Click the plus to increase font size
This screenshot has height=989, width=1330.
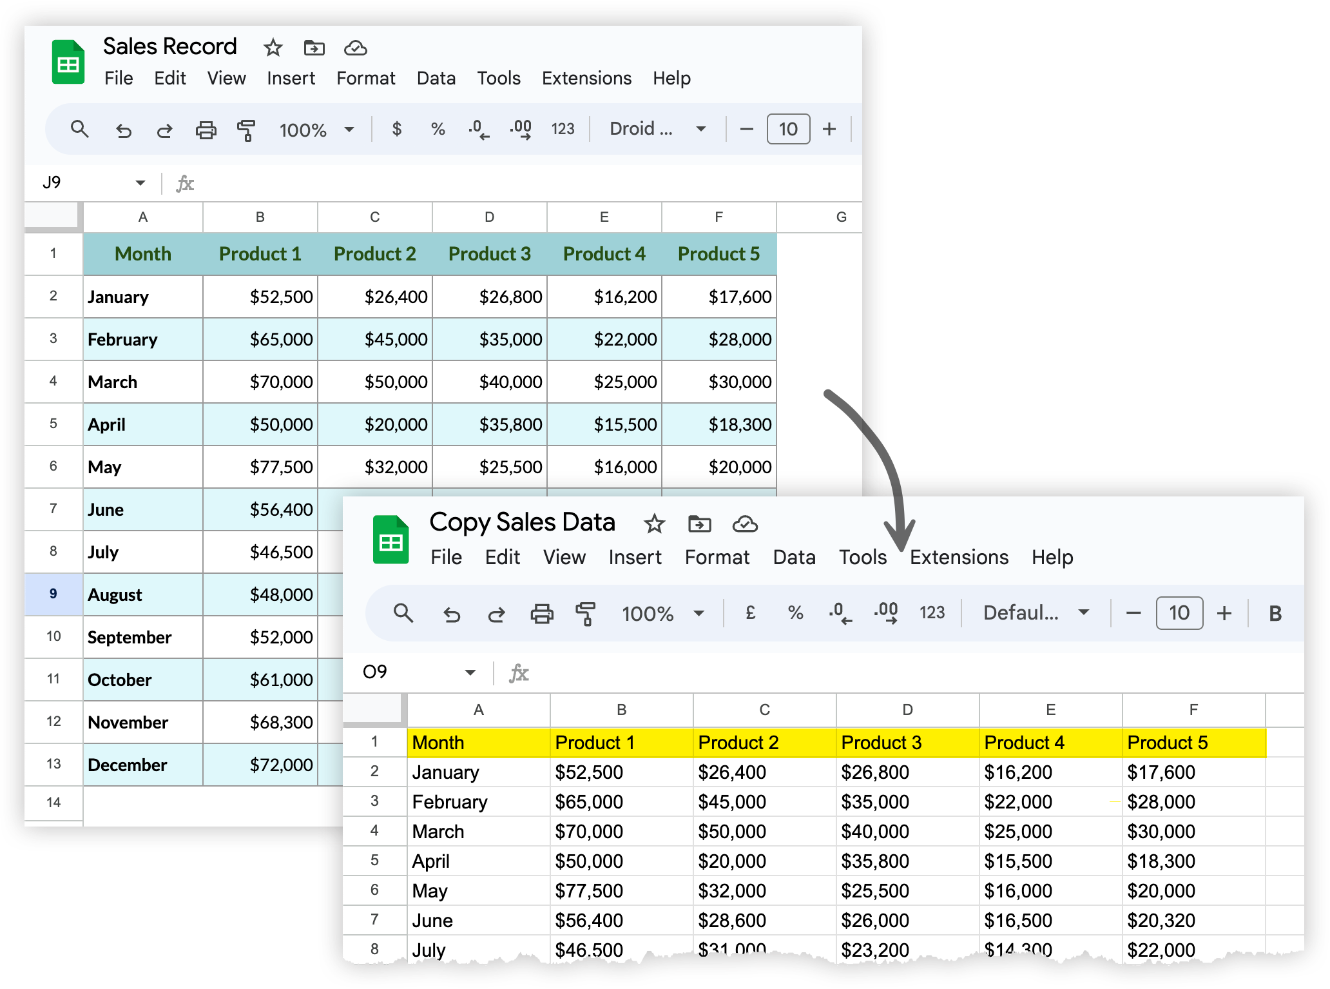(x=829, y=129)
